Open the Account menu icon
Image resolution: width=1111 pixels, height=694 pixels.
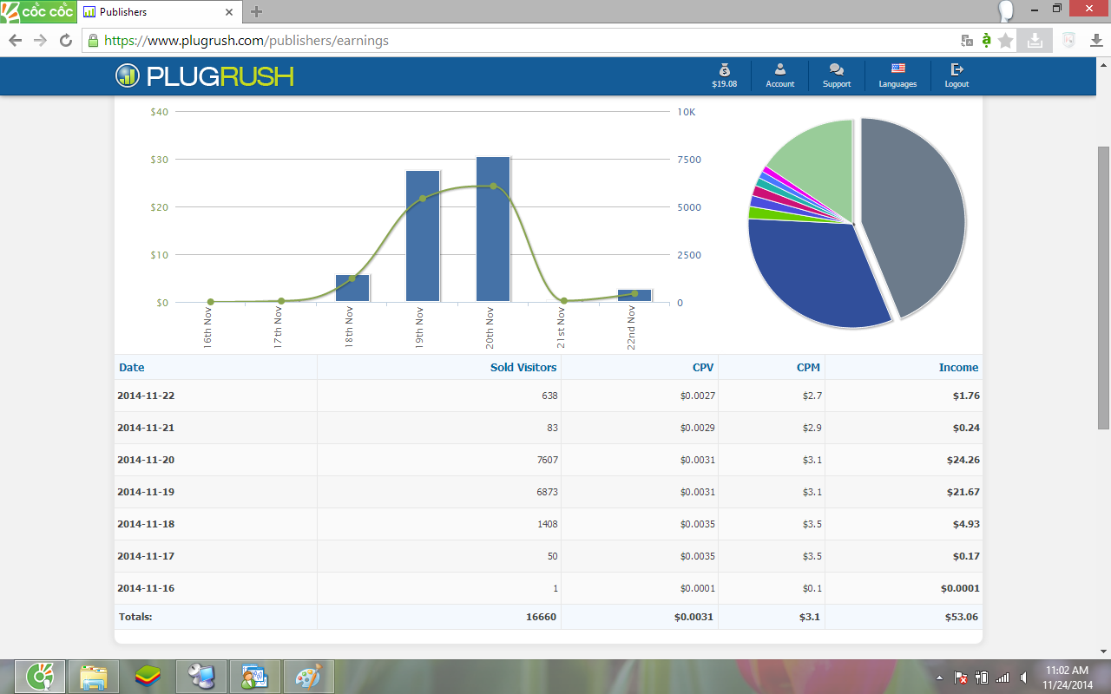click(x=779, y=69)
